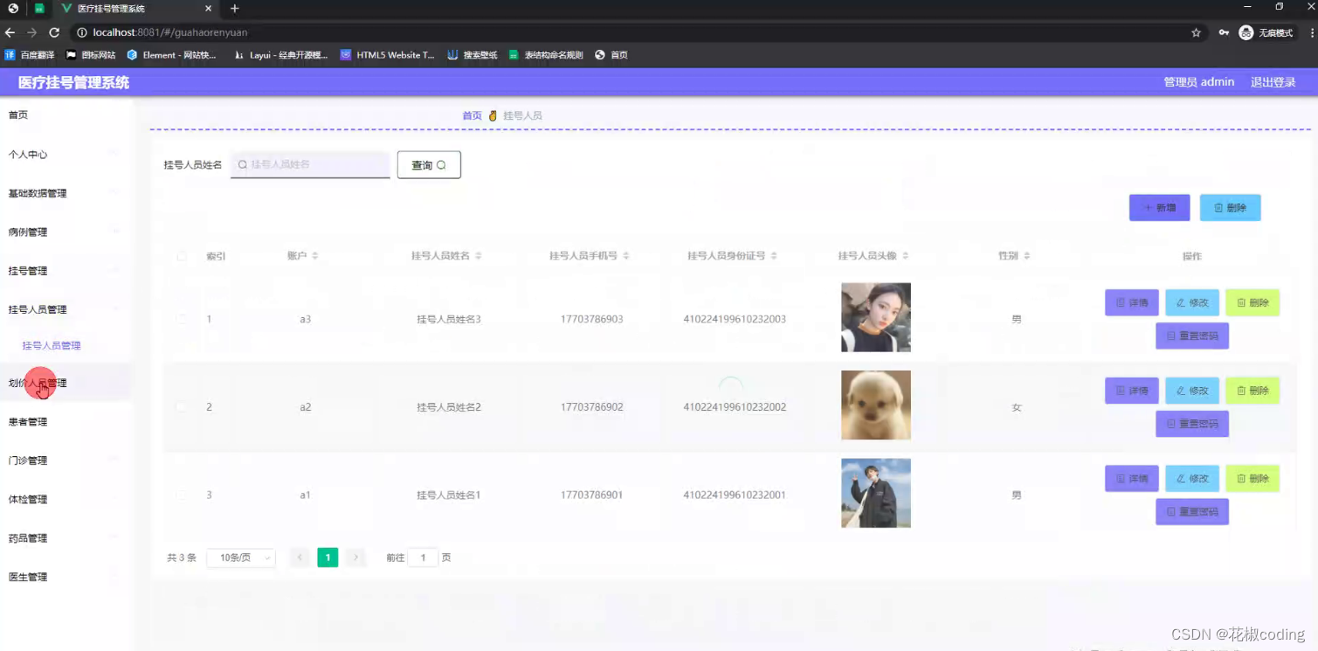Viewport: 1318px width, 651px height.
Task: Open the 百度翻译 bookmark
Action: tap(30, 54)
